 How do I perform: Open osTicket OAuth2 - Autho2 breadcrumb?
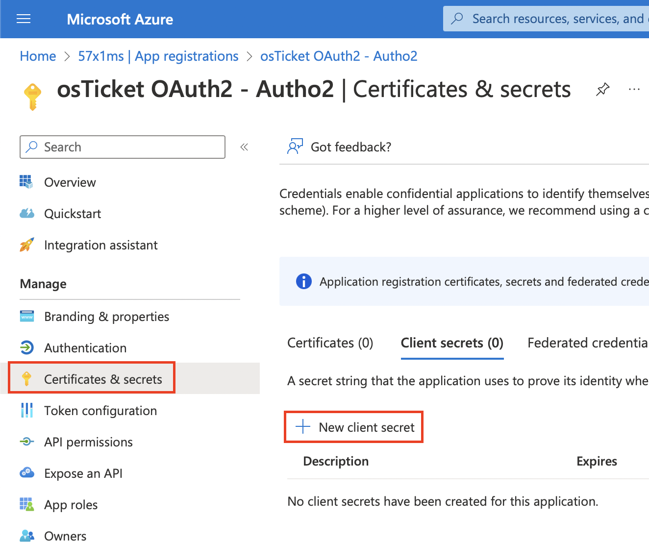pyautogui.click(x=339, y=56)
